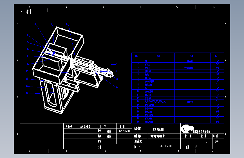Select item number 3 in the parts list table
Viewport: 244px width, 158px height.
138,68
